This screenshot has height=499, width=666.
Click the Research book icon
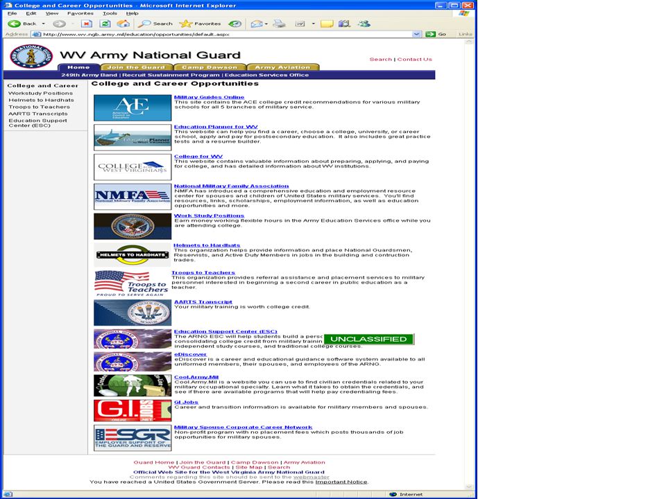[x=344, y=24]
